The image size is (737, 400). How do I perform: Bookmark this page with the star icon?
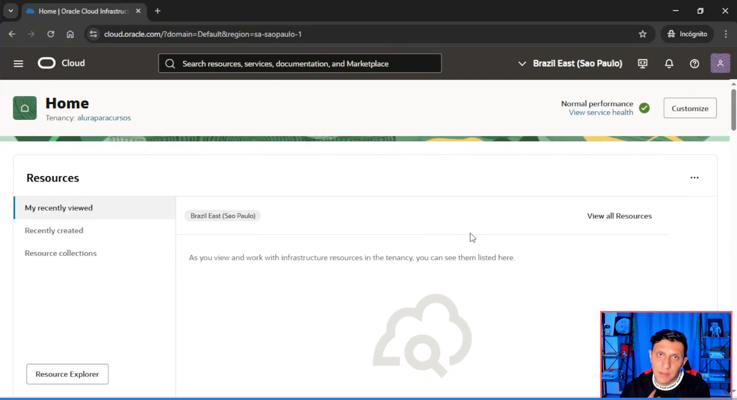coord(642,34)
